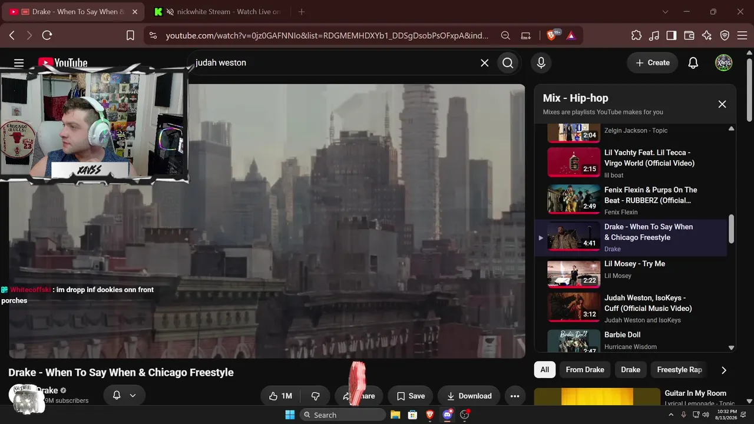Switch to the Drake - When To Say When tab
Image resolution: width=754 pixels, height=424 pixels.
click(73, 12)
